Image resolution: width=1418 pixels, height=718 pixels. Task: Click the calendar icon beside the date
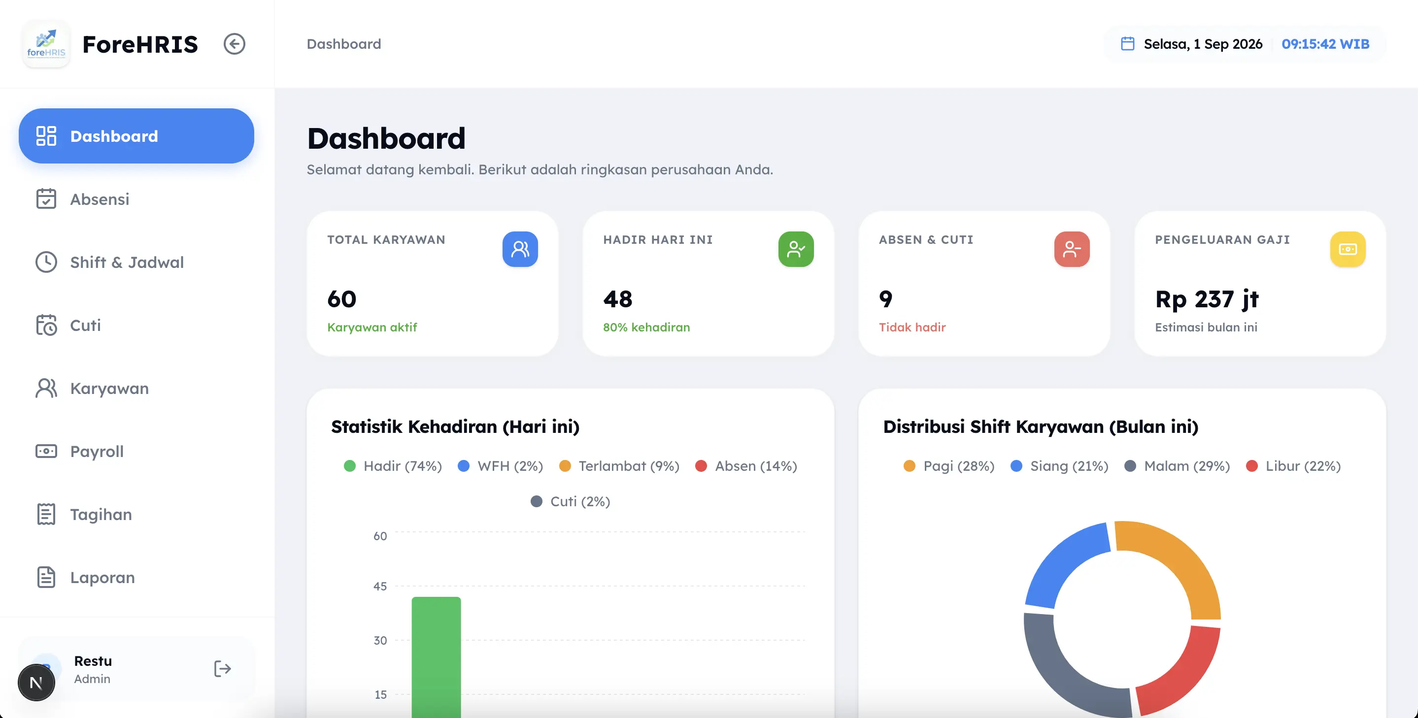tap(1127, 43)
